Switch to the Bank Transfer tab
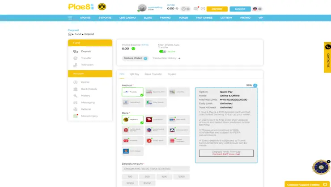This screenshot has width=331, height=187. point(153,74)
